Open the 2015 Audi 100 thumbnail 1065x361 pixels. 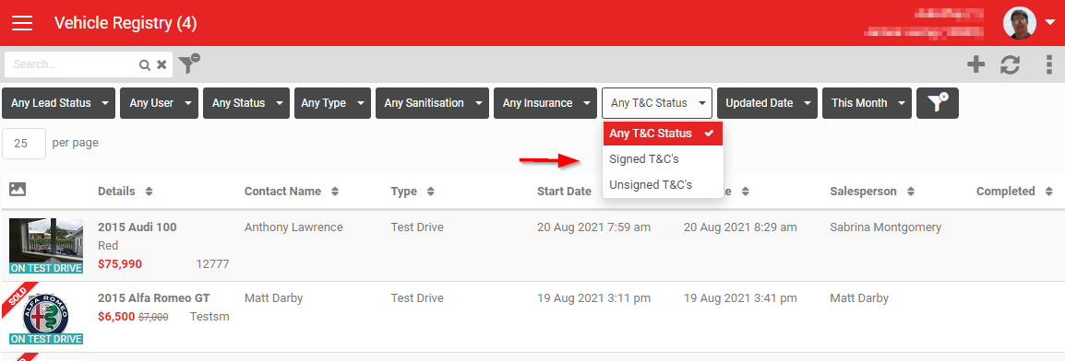click(x=46, y=246)
